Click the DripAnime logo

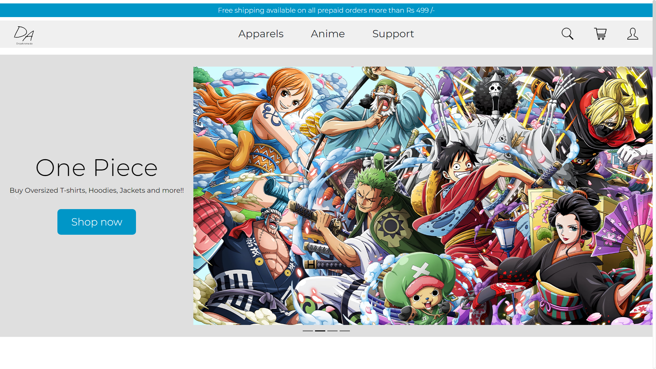[24, 35]
